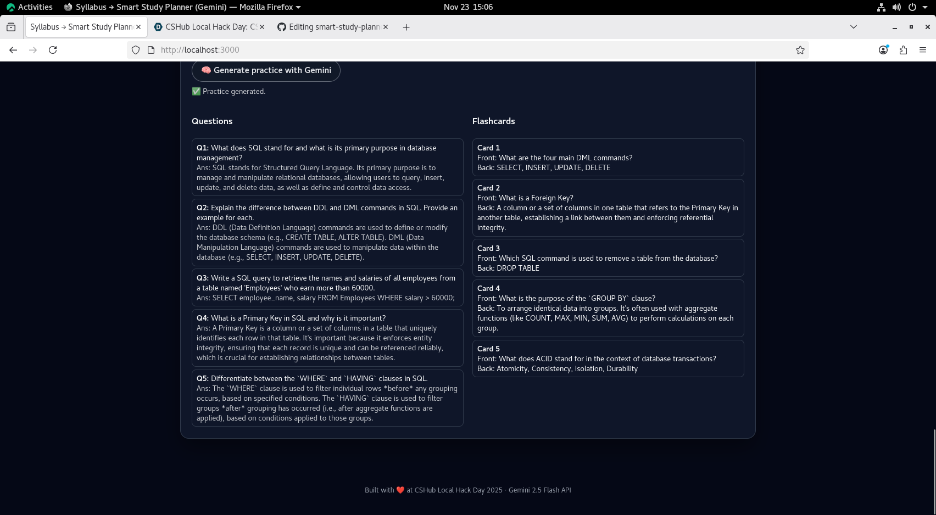Image resolution: width=936 pixels, height=515 pixels.
Task: Close the GitHub Editing tab
Action: tap(386, 27)
